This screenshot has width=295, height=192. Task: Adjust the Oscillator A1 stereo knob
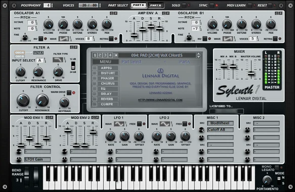[92, 24]
